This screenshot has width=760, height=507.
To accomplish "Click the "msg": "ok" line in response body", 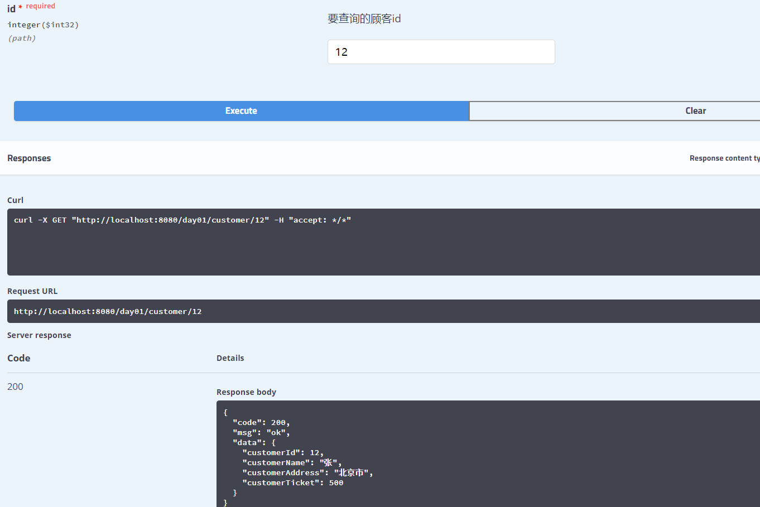I will [261, 433].
